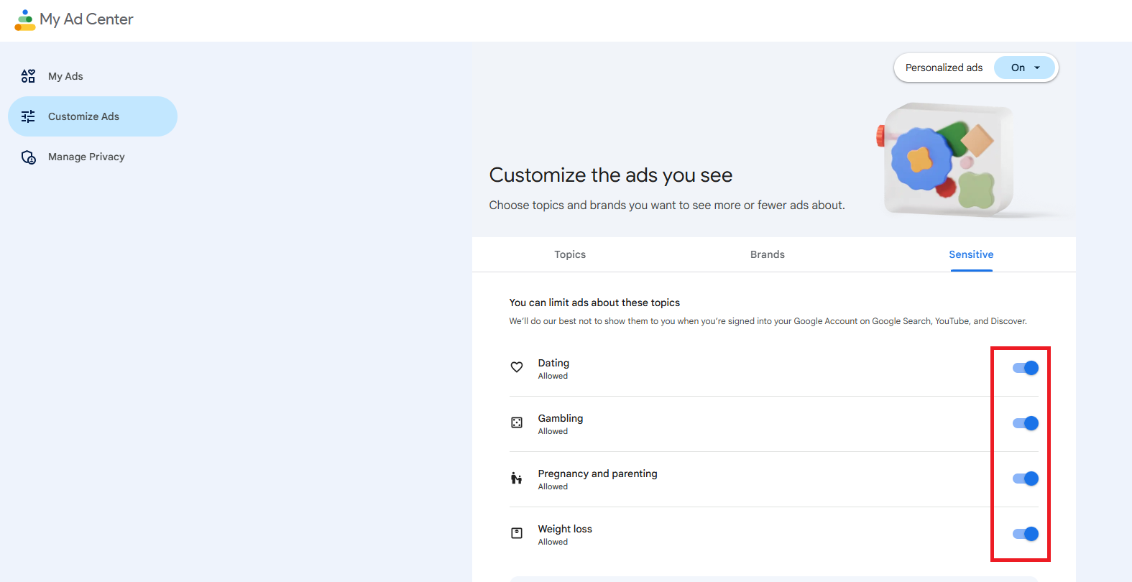This screenshot has width=1132, height=582.
Task: Click the Weight loss topic label
Action: click(565, 529)
